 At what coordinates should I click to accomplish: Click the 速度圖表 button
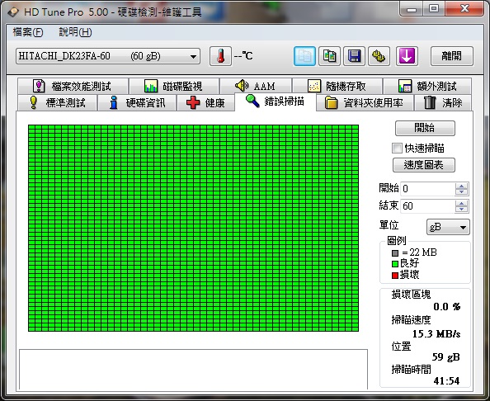pos(424,165)
